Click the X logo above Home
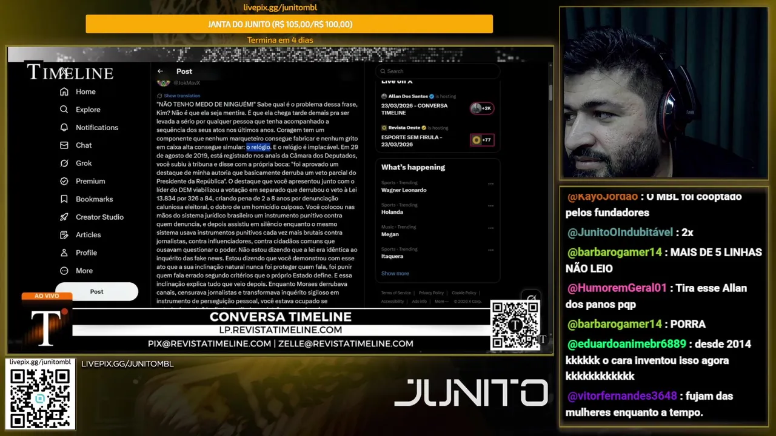The width and height of the screenshot is (776, 436). [64, 71]
